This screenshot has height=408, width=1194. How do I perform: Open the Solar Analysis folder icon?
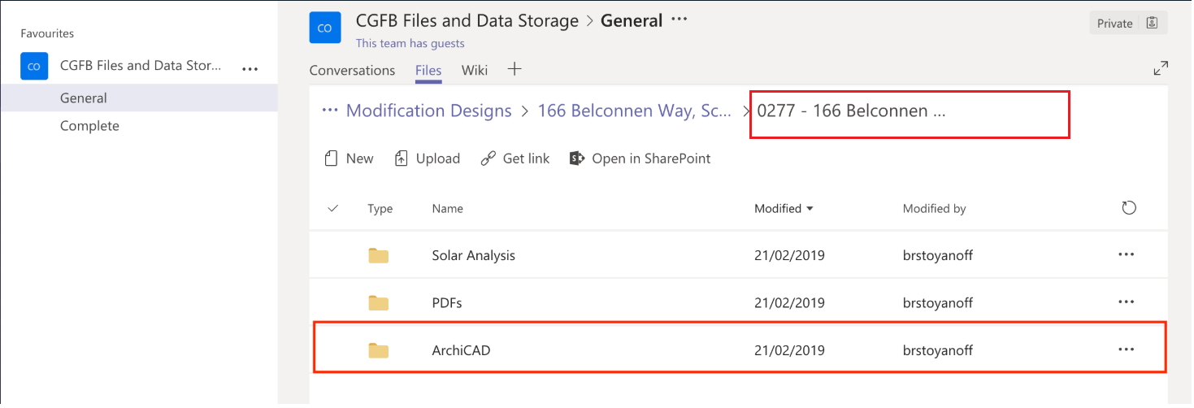[x=378, y=256]
